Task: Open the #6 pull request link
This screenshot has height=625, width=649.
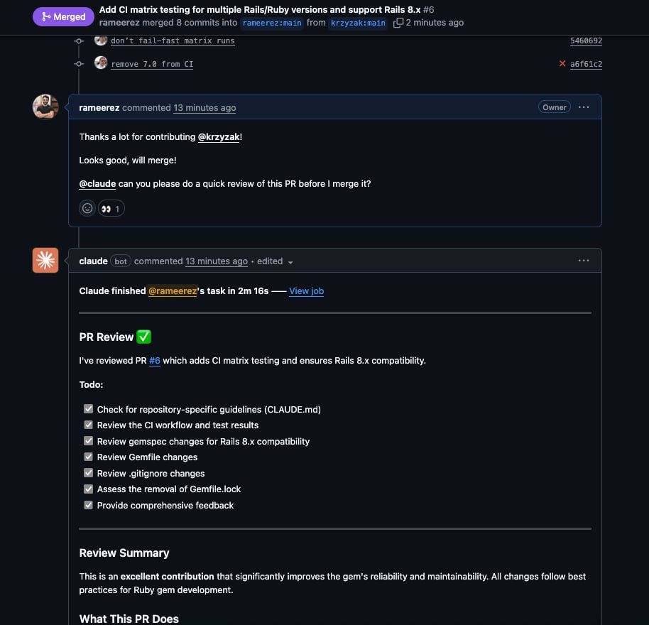Action: [x=154, y=361]
